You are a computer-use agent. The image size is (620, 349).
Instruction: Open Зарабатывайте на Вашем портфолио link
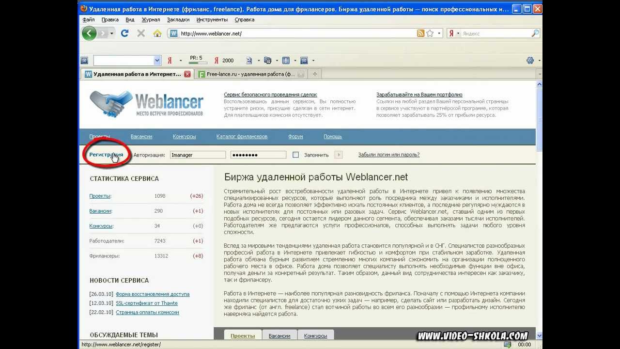419,95
